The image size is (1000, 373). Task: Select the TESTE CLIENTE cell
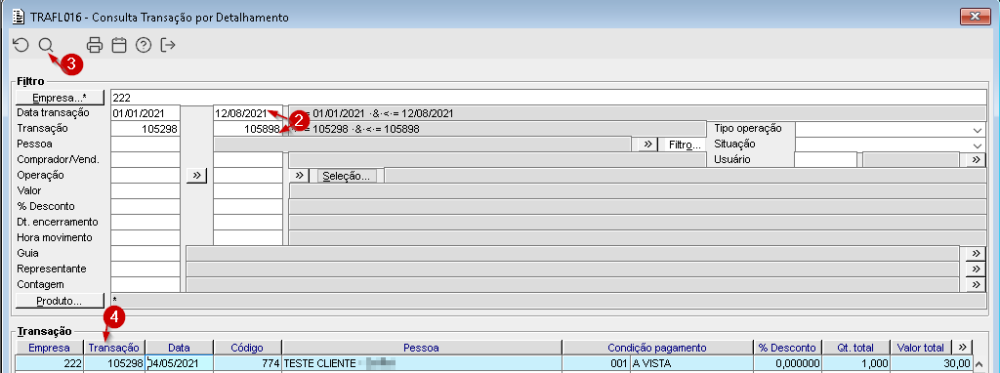pyautogui.click(x=422, y=363)
